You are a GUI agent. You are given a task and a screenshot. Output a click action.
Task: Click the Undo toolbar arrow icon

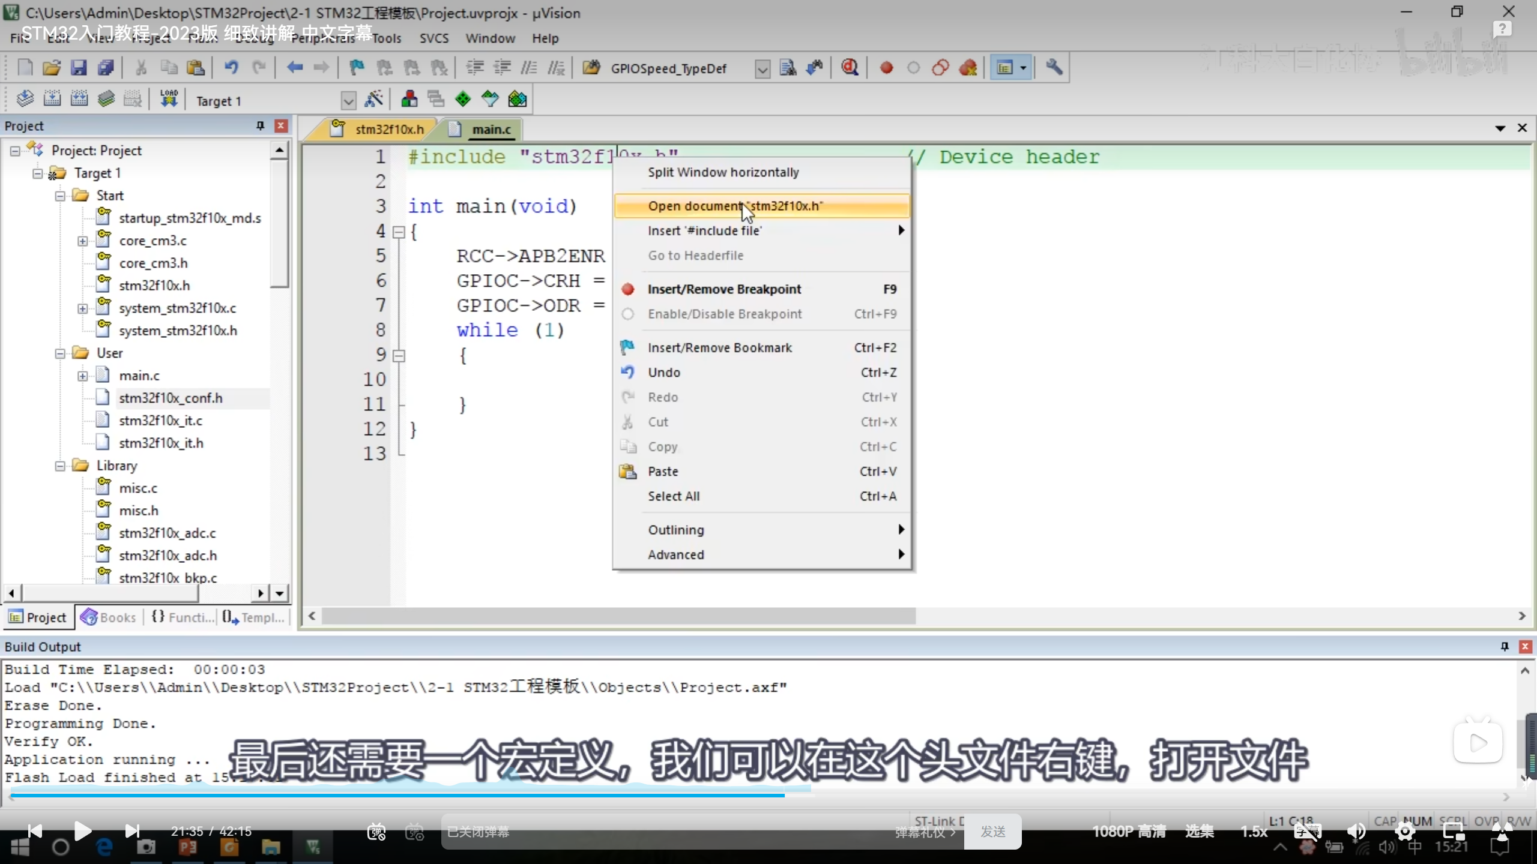pos(231,68)
